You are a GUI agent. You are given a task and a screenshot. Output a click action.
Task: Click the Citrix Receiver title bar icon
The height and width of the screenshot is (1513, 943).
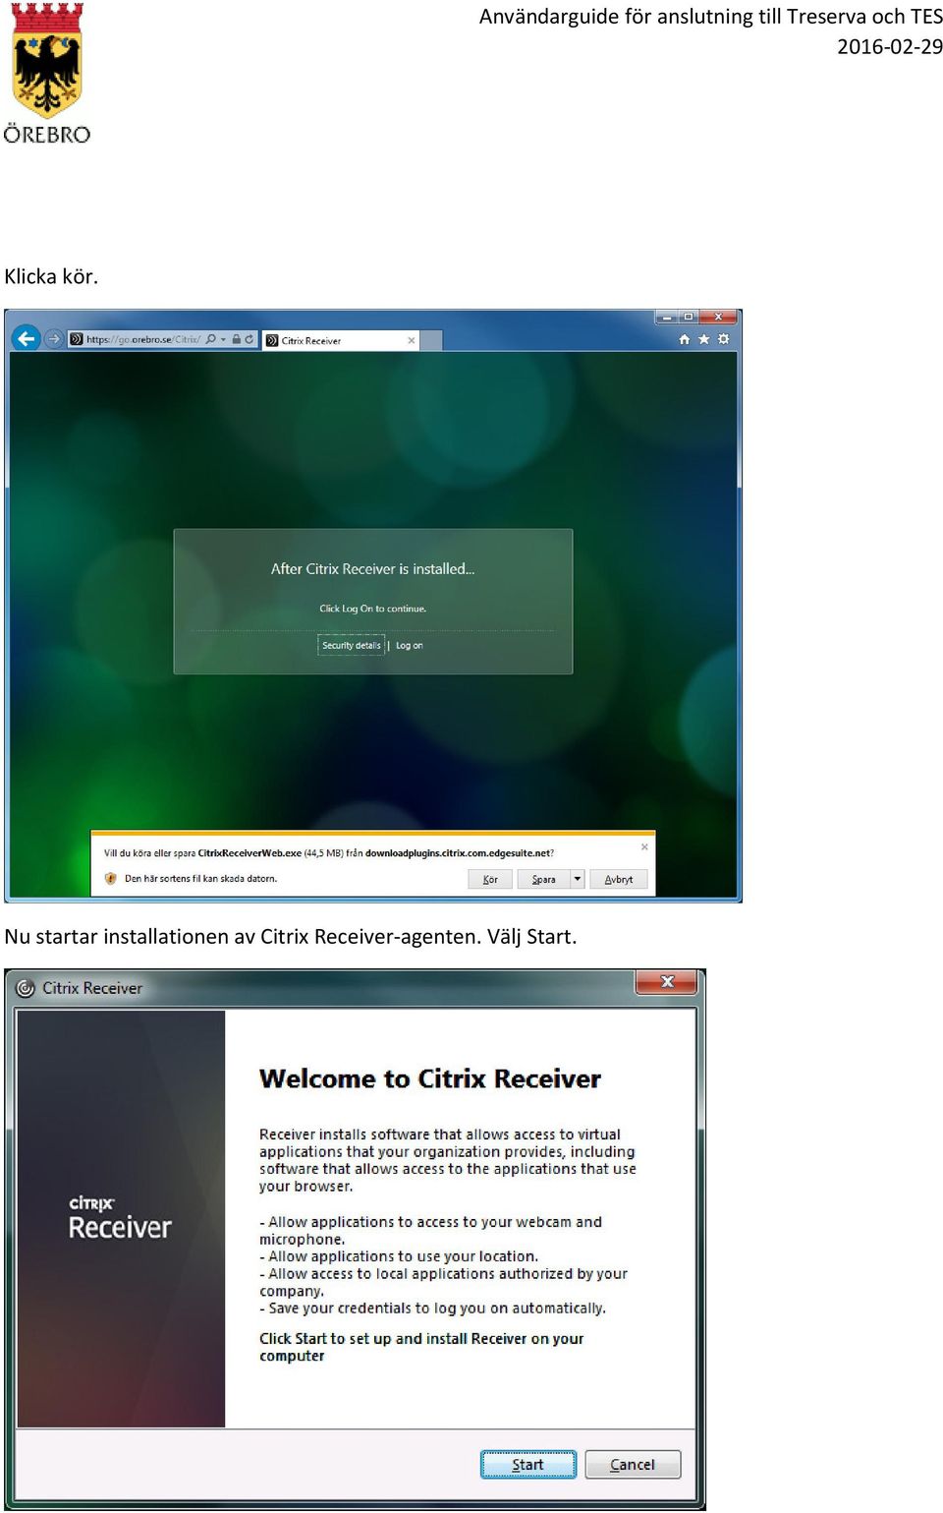[26, 988]
